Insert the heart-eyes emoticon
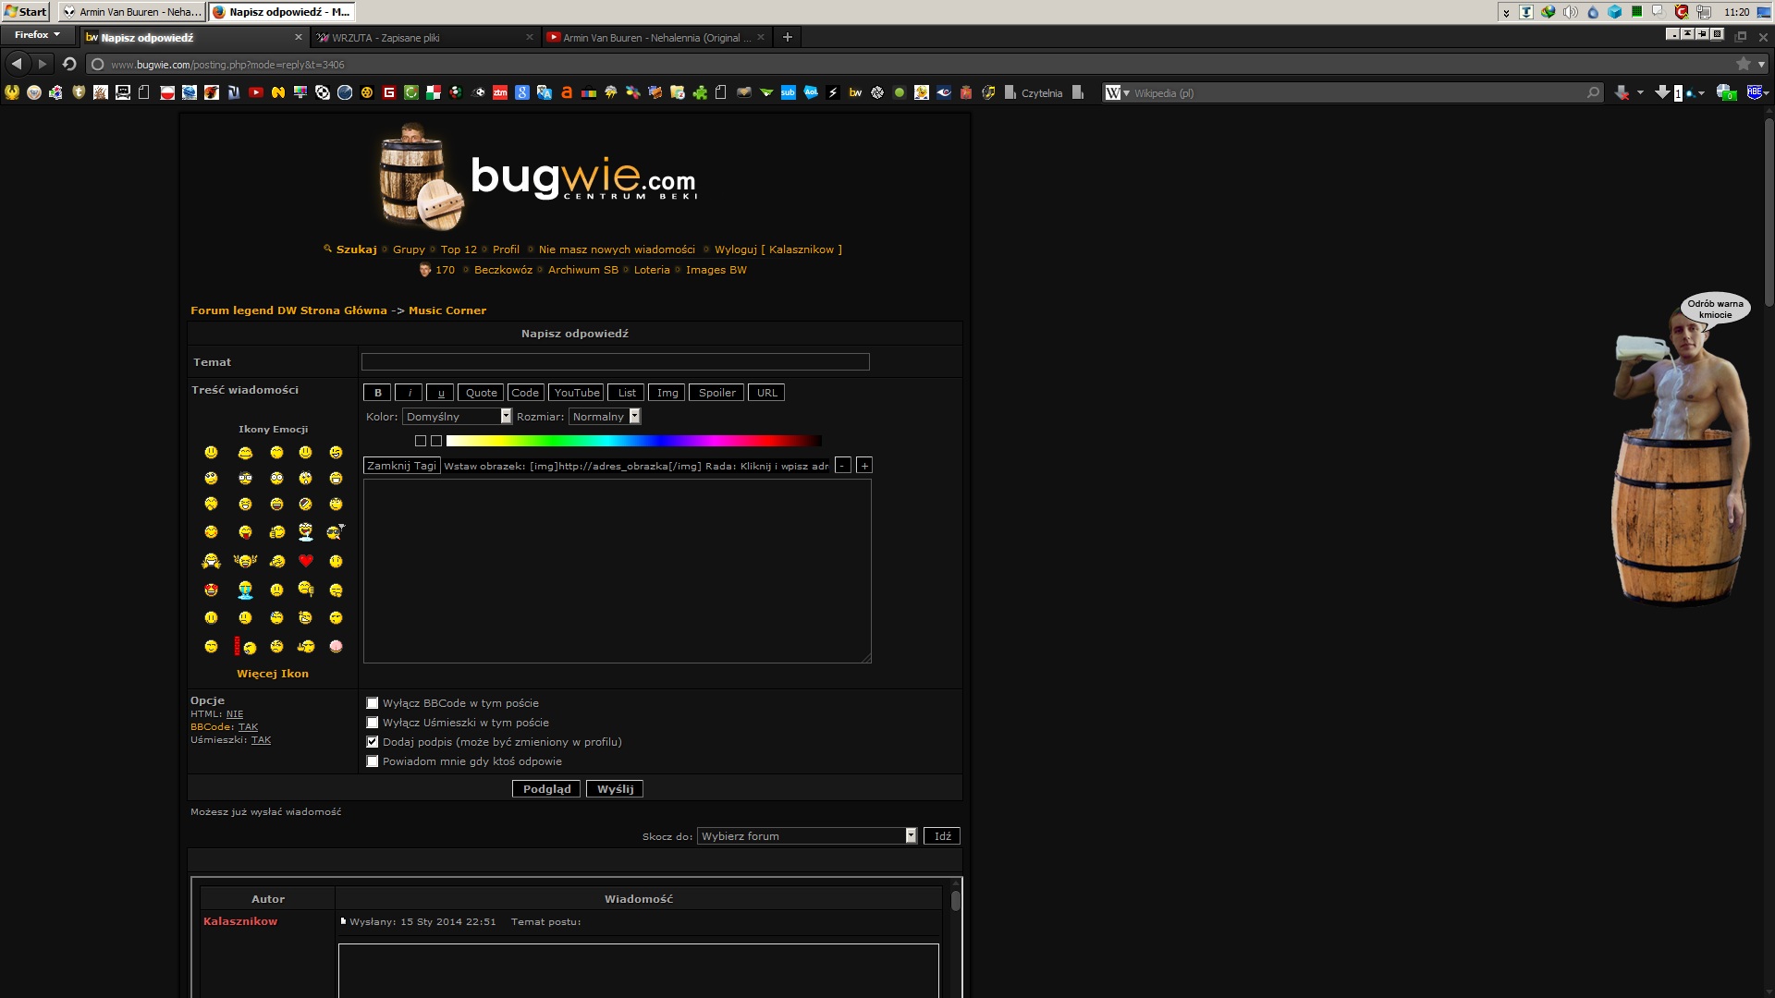The height and width of the screenshot is (998, 1775). (211, 590)
